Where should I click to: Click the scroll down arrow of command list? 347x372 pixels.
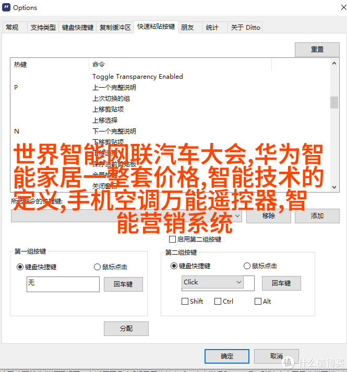pyautogui.click(x=334, y=187)
